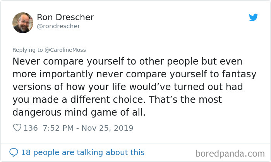
Task: Click the number 18 in the conversation link
Action: [26, 152]
